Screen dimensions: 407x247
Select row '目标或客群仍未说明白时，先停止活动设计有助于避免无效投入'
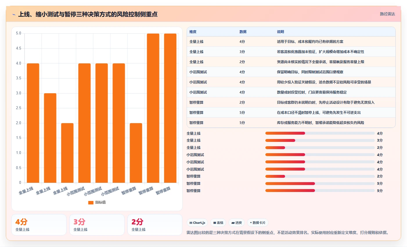(291, 102)
